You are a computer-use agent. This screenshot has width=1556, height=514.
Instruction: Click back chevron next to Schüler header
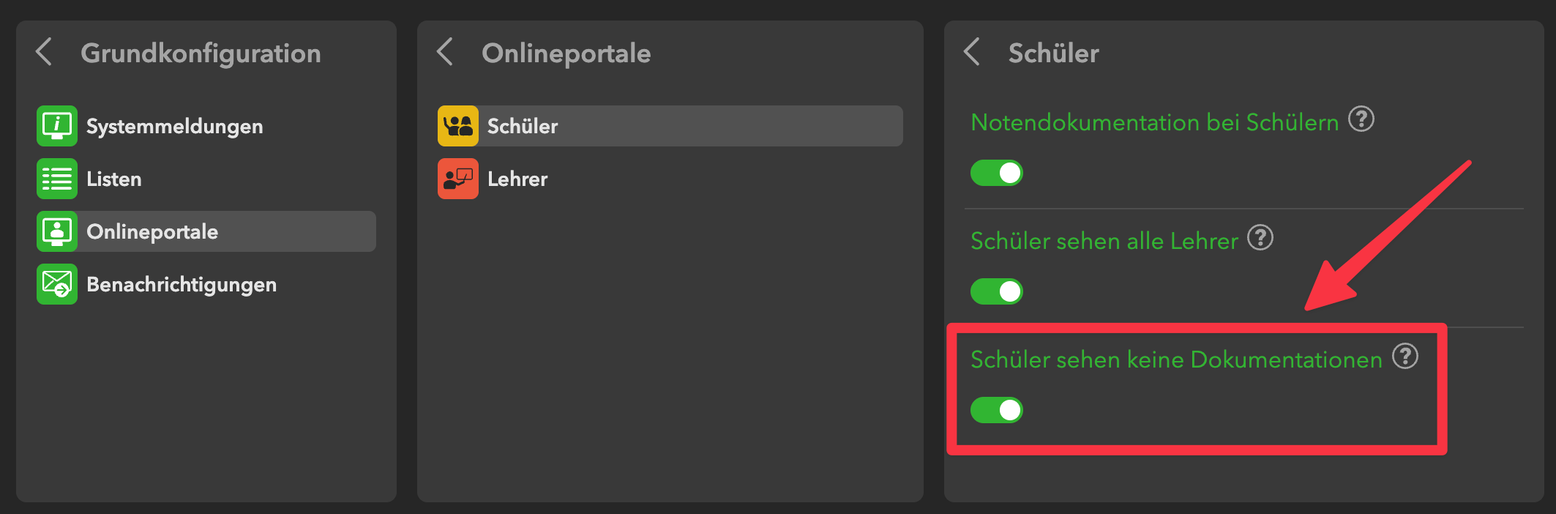tap(972, 52)
